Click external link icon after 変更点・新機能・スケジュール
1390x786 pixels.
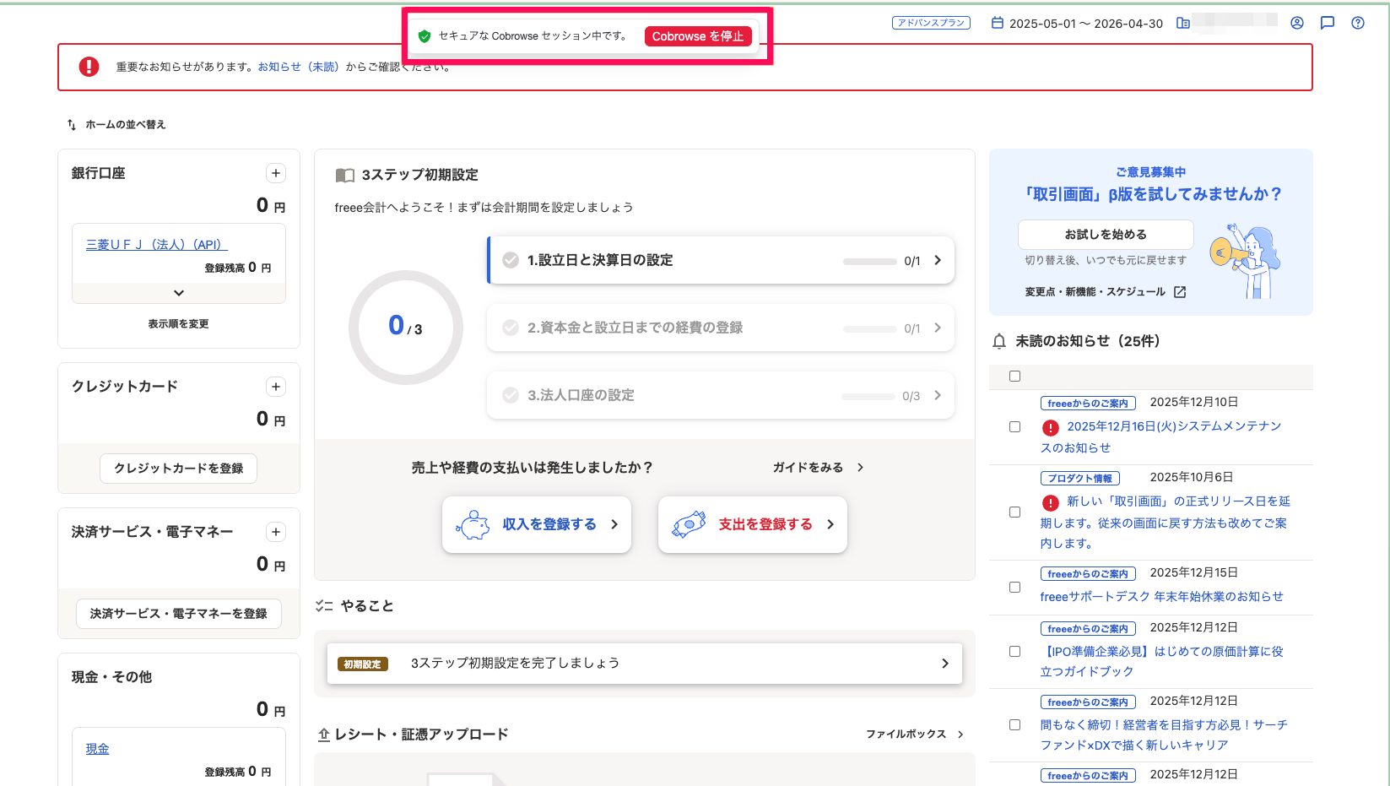(x=1180, y=292)
